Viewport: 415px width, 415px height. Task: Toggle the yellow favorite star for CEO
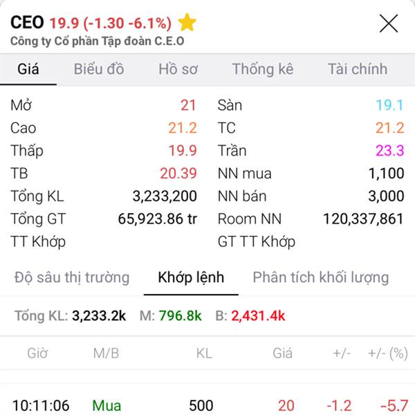pos(187,23)
